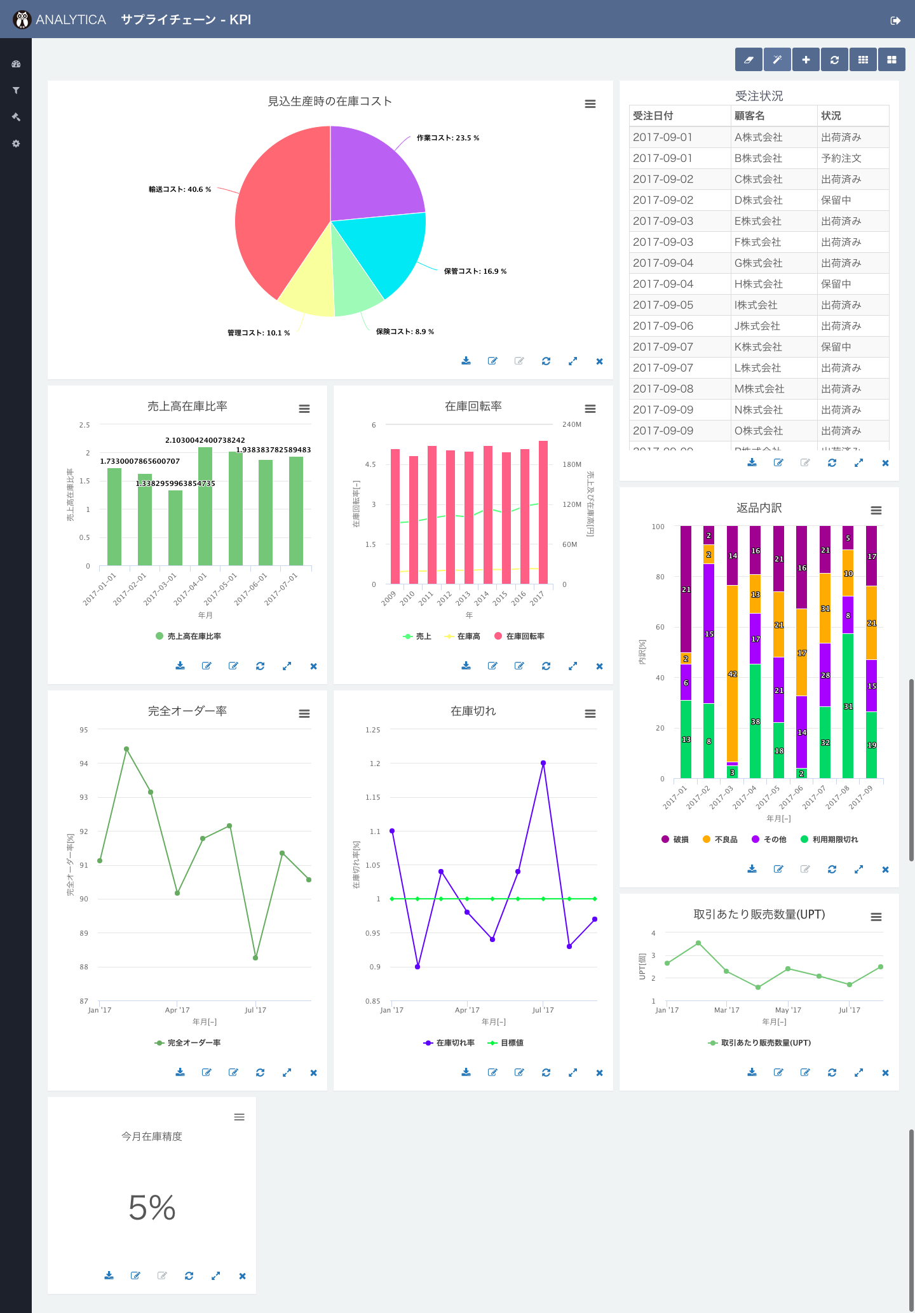The image size is (915, 1313).
Task: Close the 今月在庫精度 widget
Action: [x=242, y=1276]
